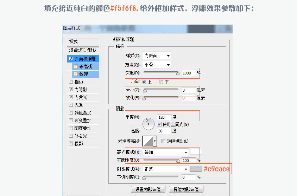Click the 软化 slider handle
This screenshot has height=196, width=297.
coord(144,98)
